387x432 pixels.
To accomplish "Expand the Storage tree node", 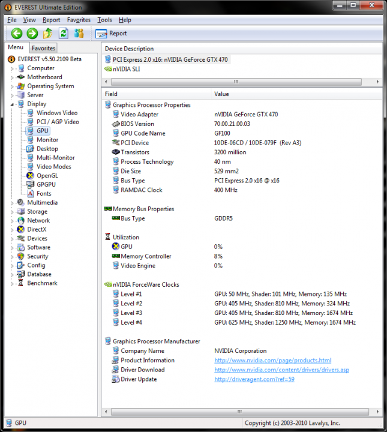I will coord(12,212).
